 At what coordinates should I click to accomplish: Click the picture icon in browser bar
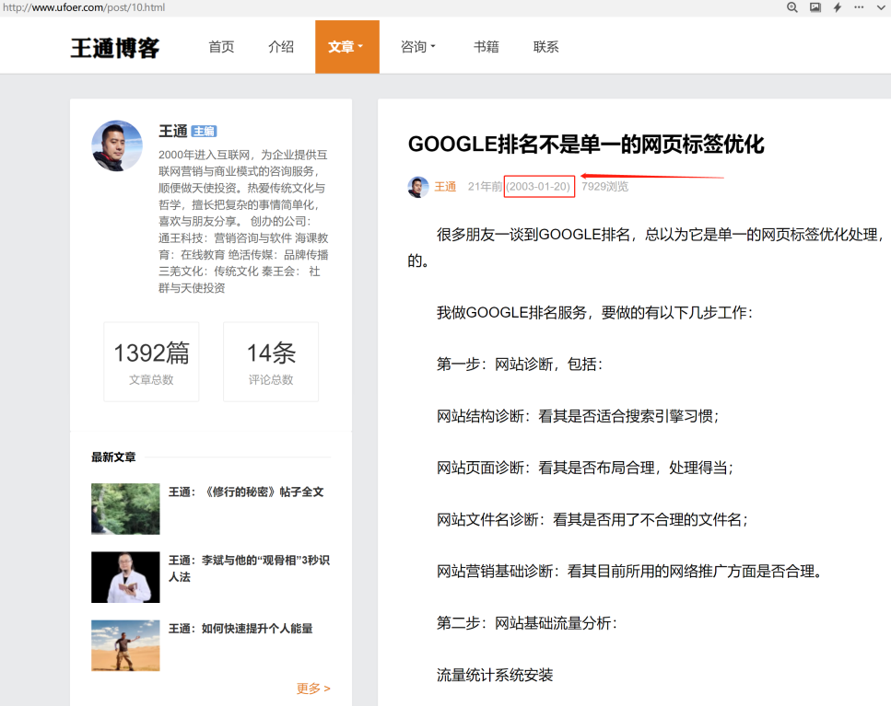point(815,7)
